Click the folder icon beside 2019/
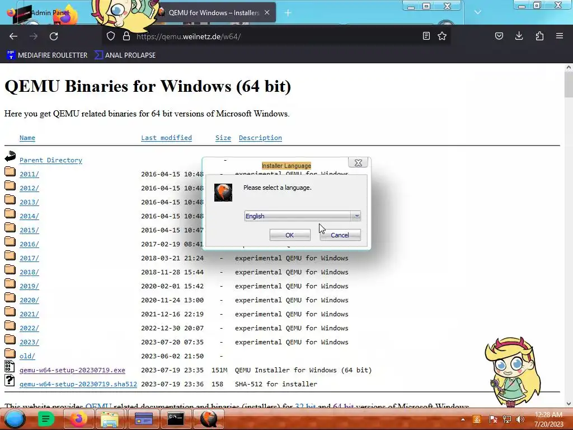The width and height of the screenshot is (573, 430). [x=10, y=284]
